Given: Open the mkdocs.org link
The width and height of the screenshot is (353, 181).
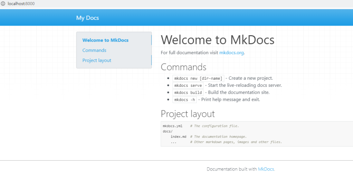Looking at the screenshot, I should click(231, 52).
